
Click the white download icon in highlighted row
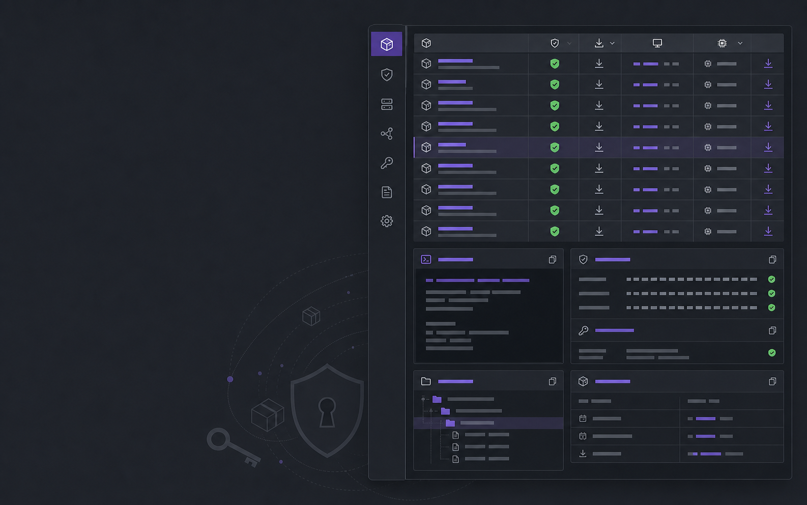[x=599, y=147]
